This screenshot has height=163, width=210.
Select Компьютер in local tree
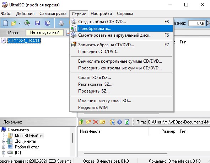[18, 130]
